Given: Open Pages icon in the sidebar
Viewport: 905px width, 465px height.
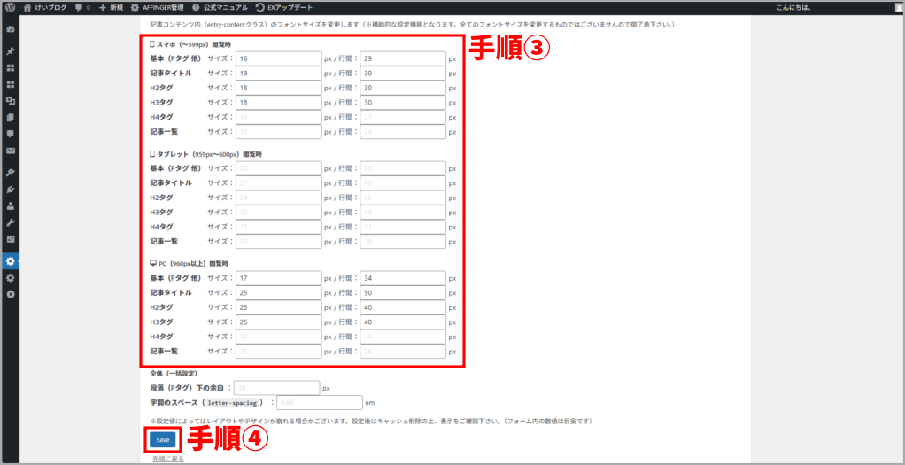Looking at the screenshot, I should (11, 117).
